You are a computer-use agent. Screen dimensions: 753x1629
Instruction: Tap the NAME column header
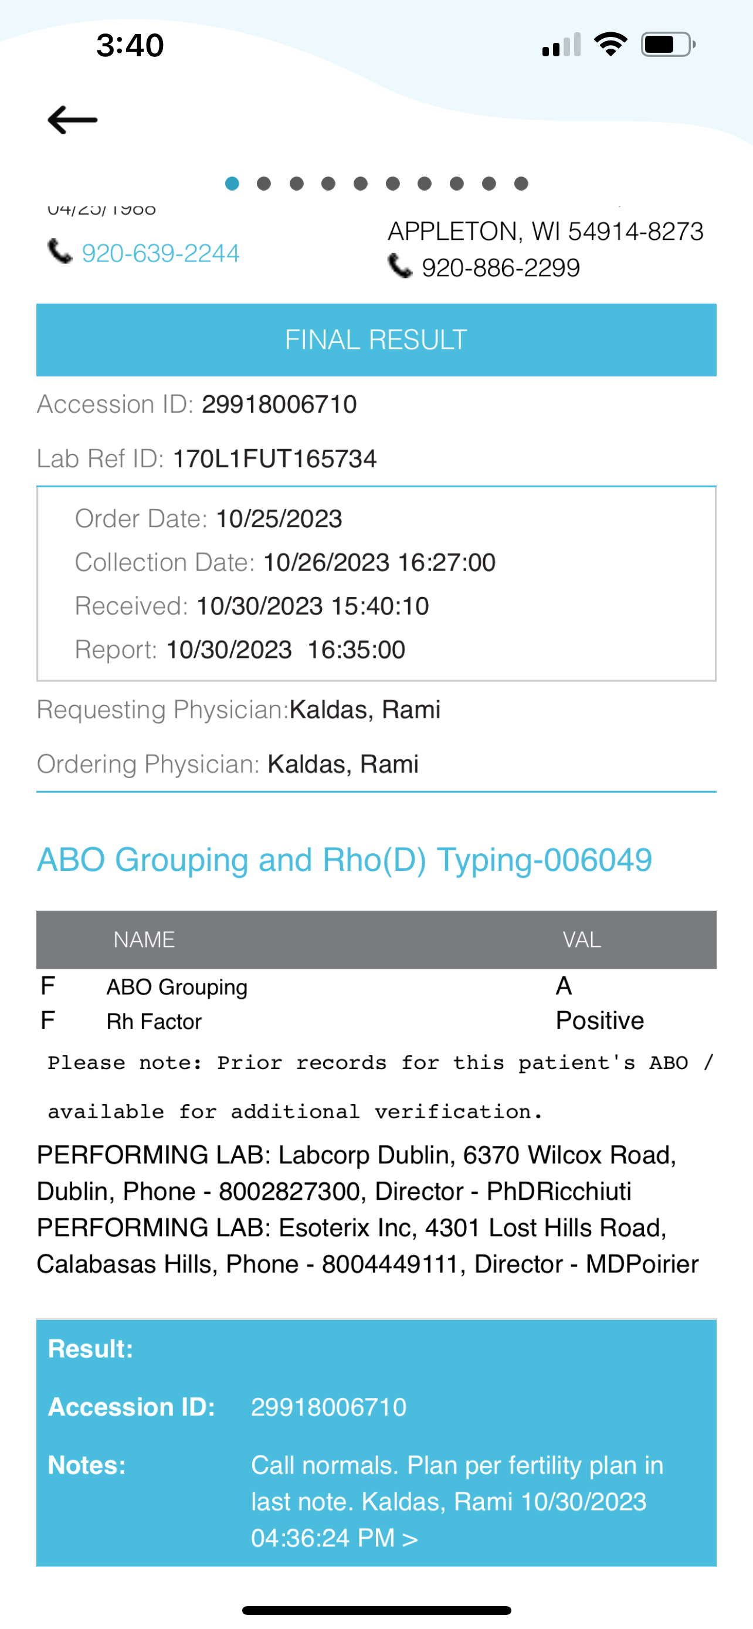(144, 940)
